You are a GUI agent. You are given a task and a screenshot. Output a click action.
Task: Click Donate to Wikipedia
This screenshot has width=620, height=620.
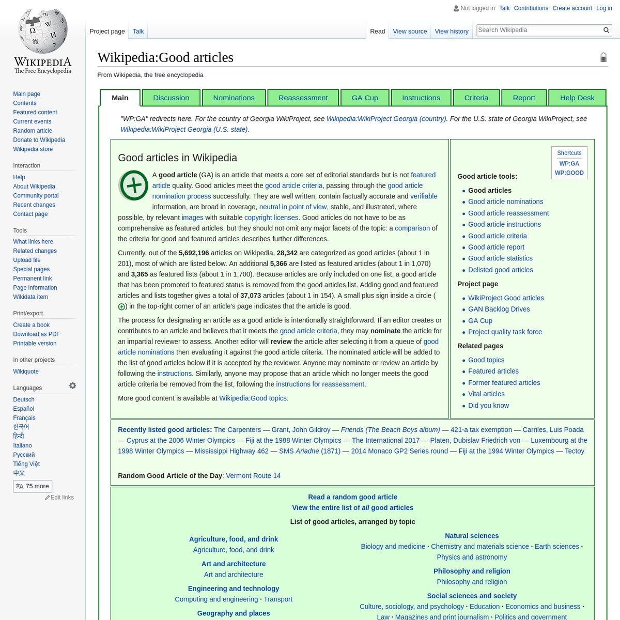(x=39, y=140)
